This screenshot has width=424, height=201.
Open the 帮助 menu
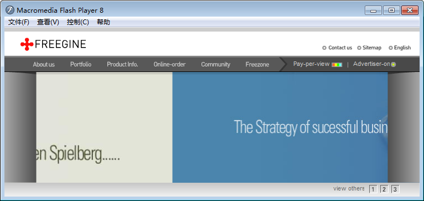pyautogui.click(x=104, y=22)
